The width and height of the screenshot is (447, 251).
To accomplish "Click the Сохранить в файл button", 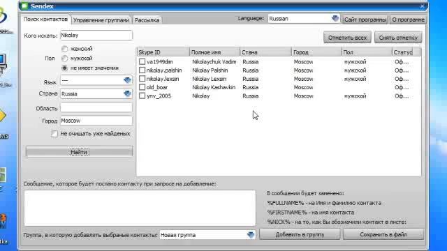I will click(383, 234).
